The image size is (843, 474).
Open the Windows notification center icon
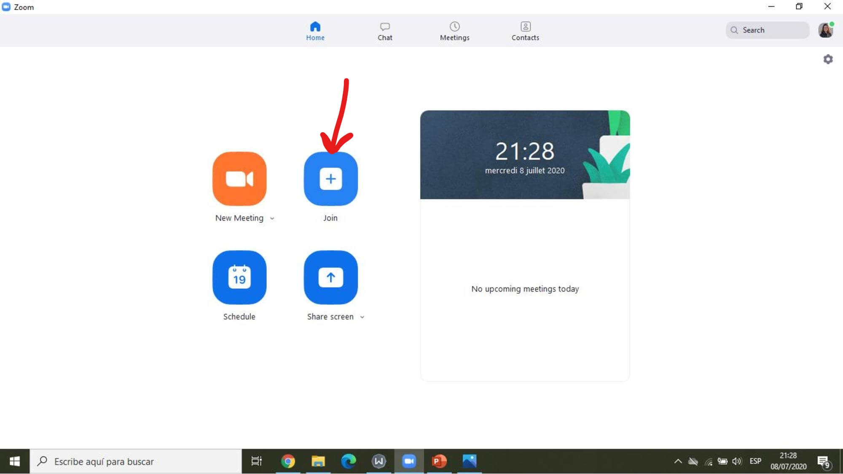823,461
